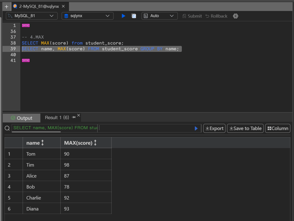This screenshot has height=221, width=294.
Task: Run the SQL with the blue play button
Action: 123,16
